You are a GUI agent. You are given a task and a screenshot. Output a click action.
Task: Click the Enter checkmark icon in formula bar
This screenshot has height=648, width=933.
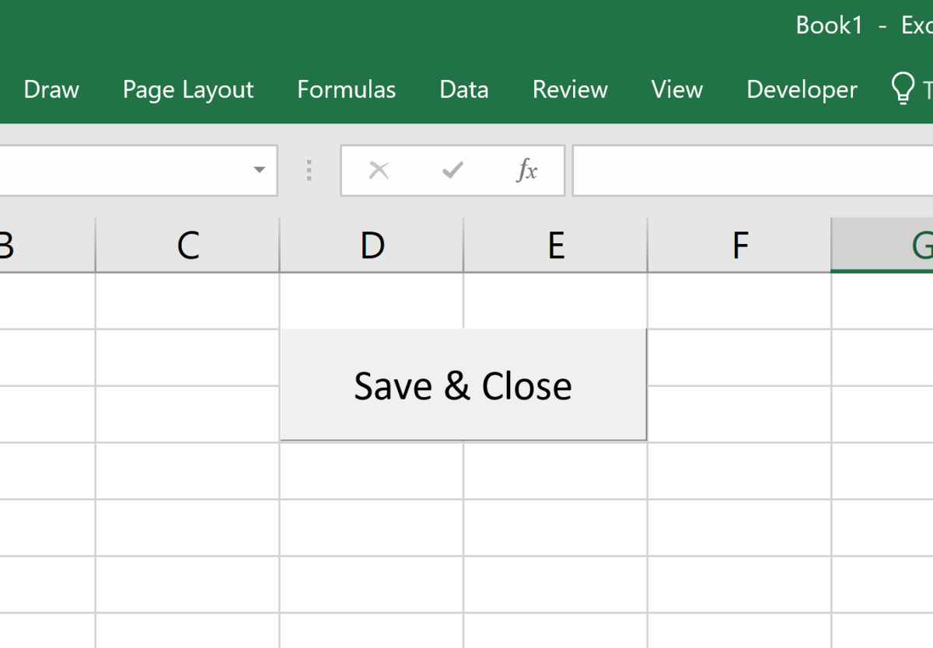pyautogui.click(x=453, y=171)
